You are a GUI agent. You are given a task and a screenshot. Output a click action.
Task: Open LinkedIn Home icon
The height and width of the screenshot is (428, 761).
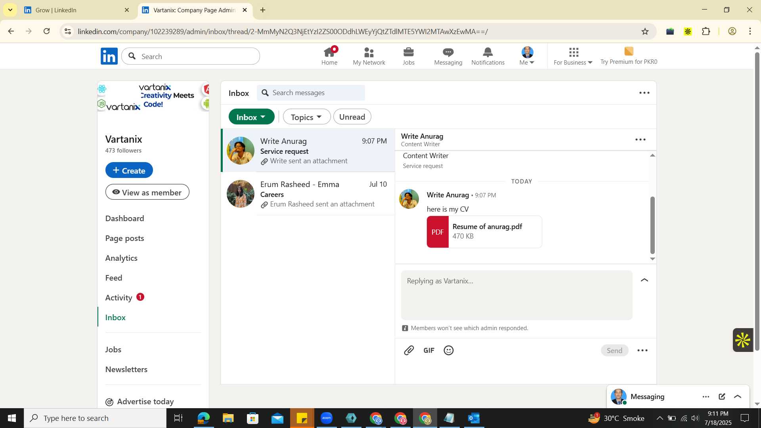(x=329, y=56)
